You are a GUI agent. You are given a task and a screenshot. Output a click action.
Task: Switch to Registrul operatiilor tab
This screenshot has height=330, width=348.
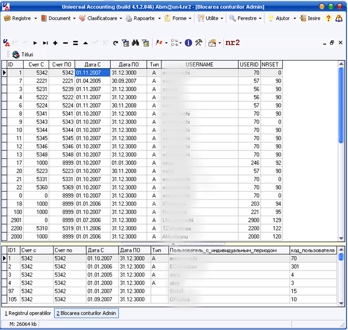click(28, 313)
